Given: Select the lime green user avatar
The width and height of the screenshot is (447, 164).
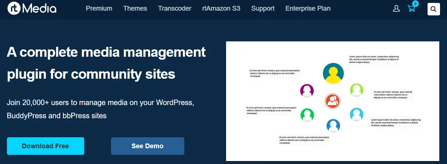Looking at the screenshot, I should pyautogui.click(x=356, y=90).
